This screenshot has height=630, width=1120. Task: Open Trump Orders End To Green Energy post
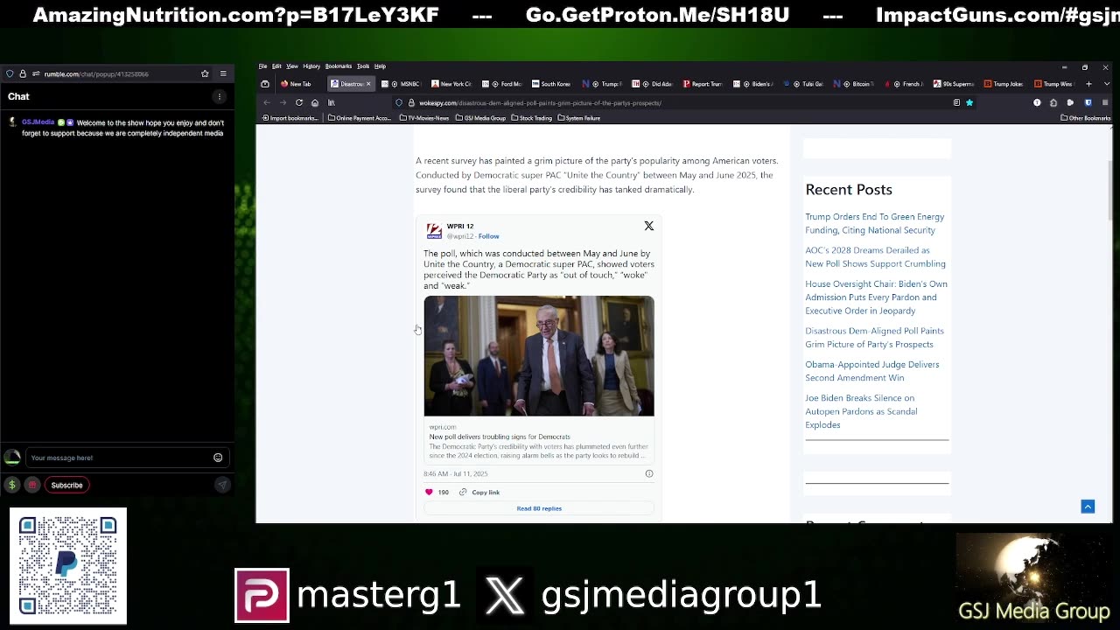(875, 223)
